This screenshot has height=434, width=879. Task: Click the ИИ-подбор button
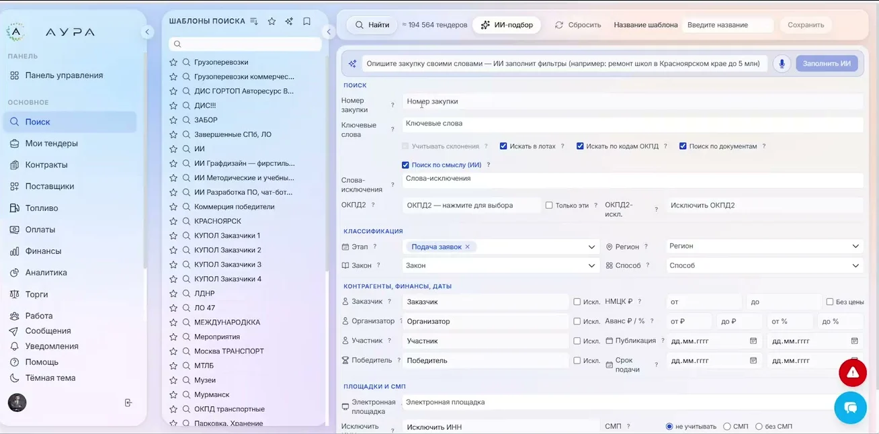coord(507,25)
